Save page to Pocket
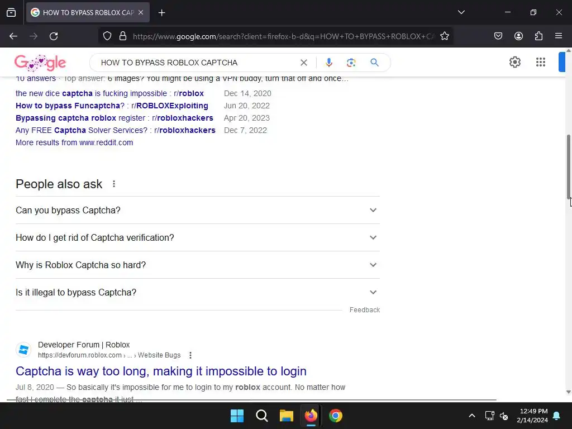572x429 pixels. (498, 36)
